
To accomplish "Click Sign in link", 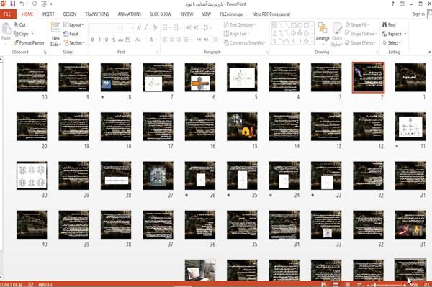I will coord(419,14).
